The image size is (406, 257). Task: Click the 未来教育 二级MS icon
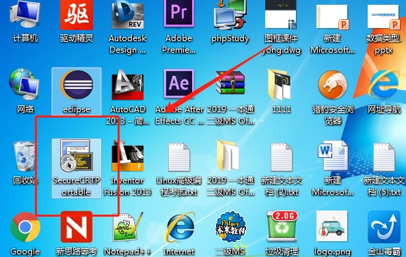pyautogui.click(x=230, y=227)
